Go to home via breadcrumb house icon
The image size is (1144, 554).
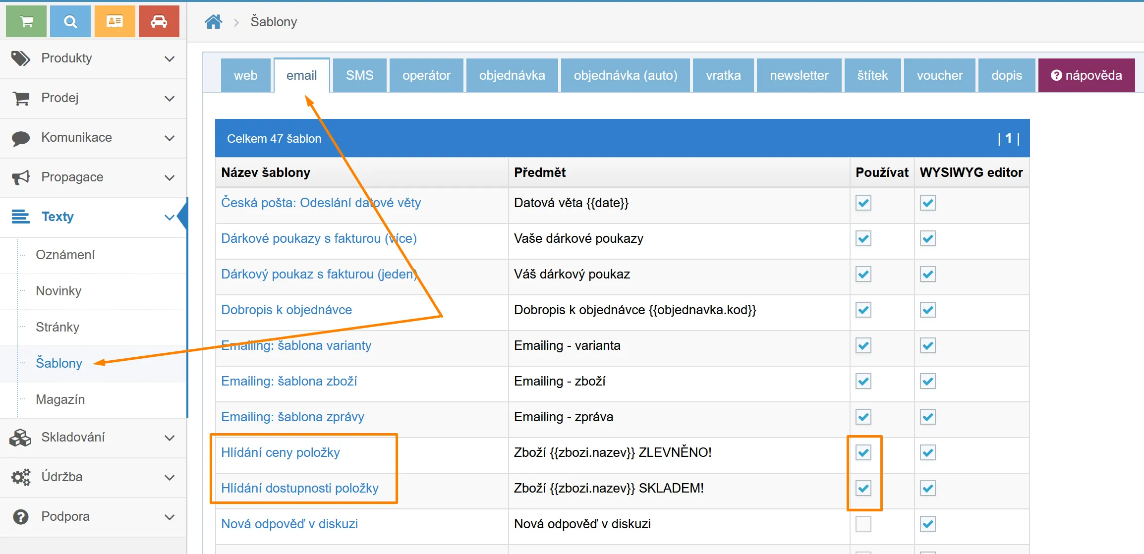pyautogui.click(x=214, y=22)
